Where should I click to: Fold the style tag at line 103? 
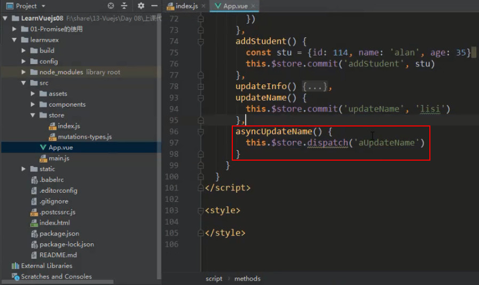[201, 210]
